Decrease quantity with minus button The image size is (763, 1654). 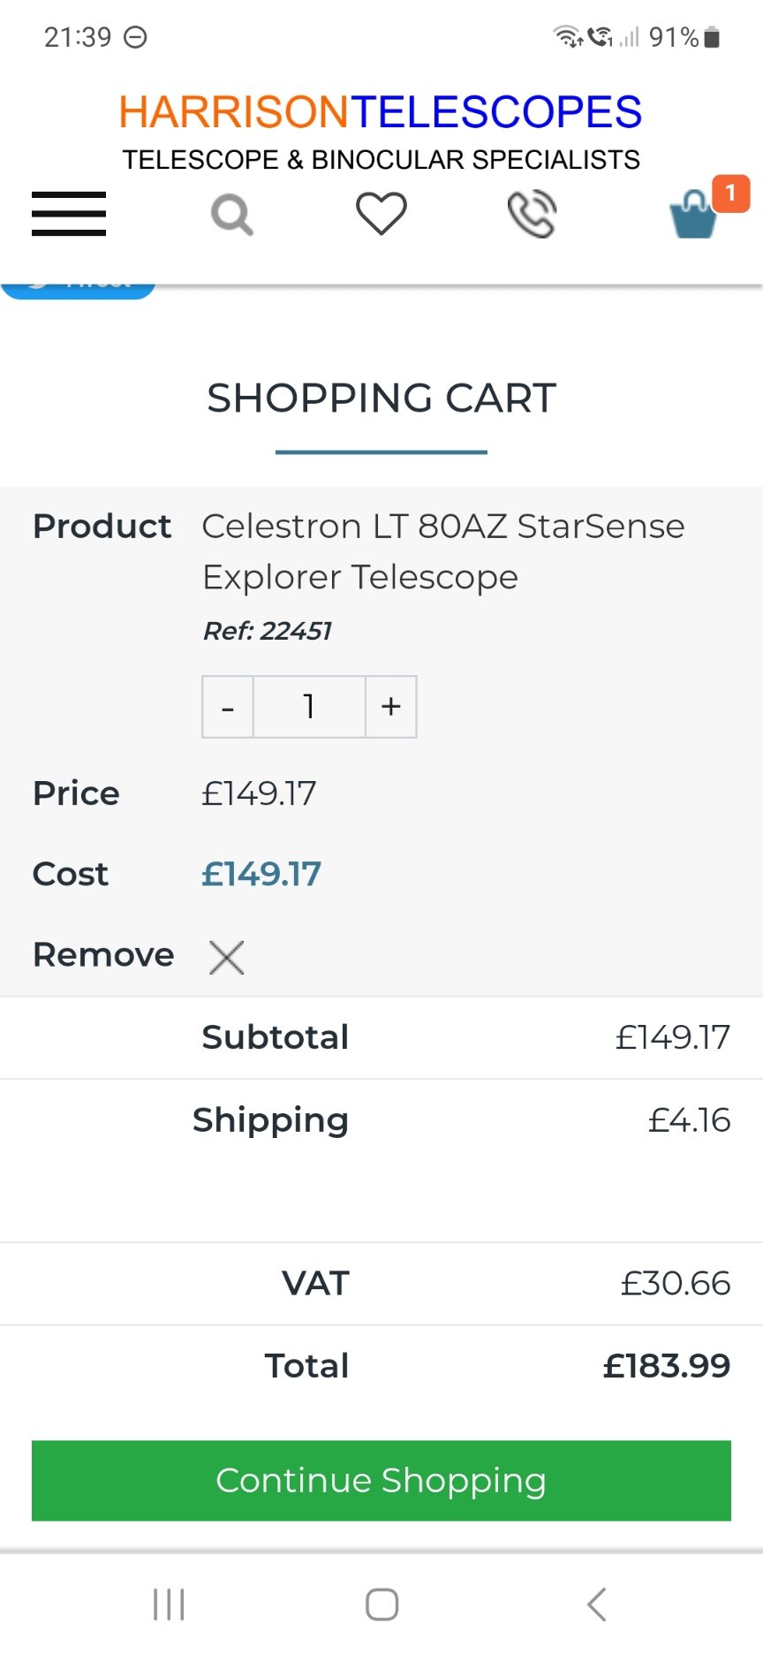tap(228, 707)
